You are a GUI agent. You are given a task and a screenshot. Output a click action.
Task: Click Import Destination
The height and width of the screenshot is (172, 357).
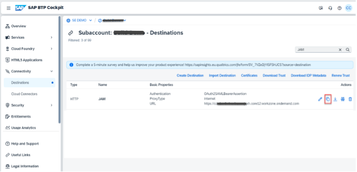[x=222, y=75]
